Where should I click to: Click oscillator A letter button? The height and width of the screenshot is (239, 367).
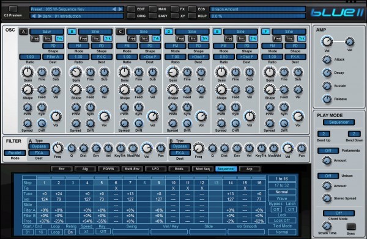[x=23, y=32]
